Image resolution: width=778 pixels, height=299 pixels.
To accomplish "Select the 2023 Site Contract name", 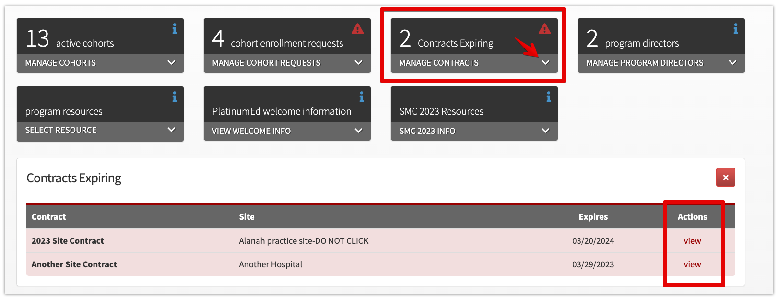I will 68,241.
